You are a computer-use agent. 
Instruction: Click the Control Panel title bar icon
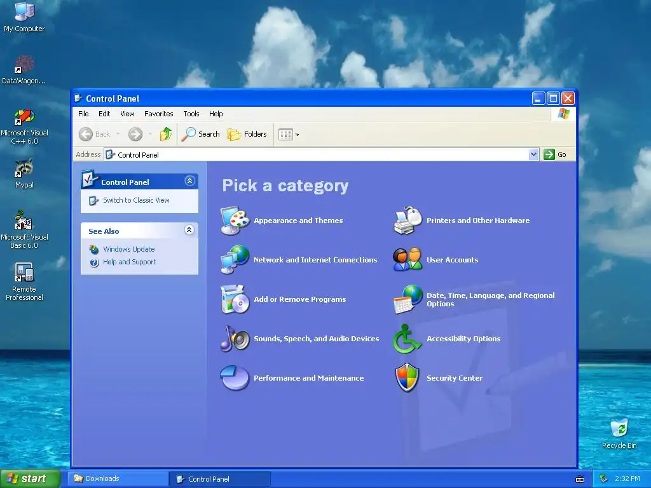click(x=78, y=98)
